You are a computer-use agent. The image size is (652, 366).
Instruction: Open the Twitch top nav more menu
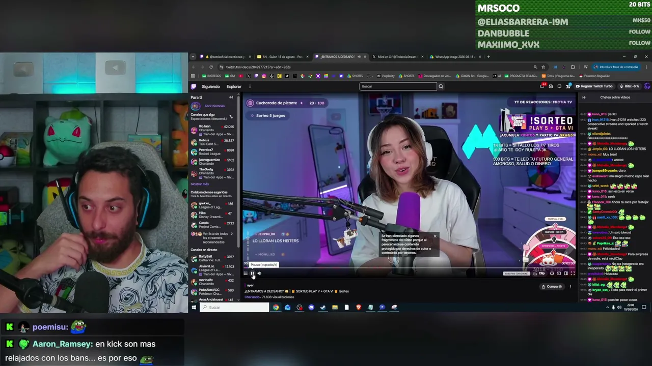250,86
